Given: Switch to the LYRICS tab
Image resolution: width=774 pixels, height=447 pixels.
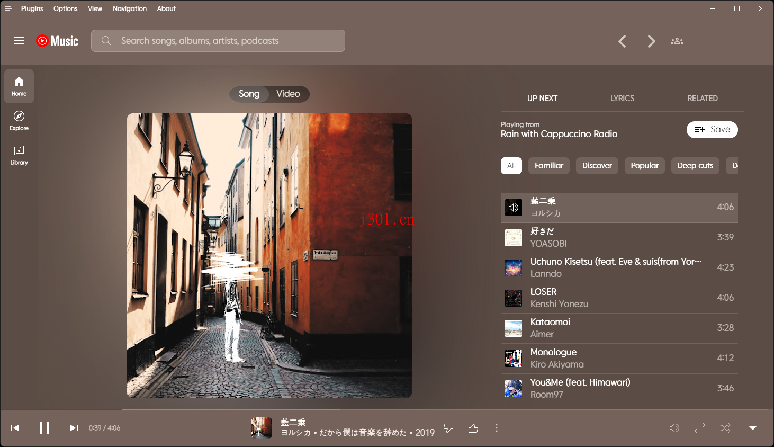Looking at the screenshot, I should click(622, 98).
